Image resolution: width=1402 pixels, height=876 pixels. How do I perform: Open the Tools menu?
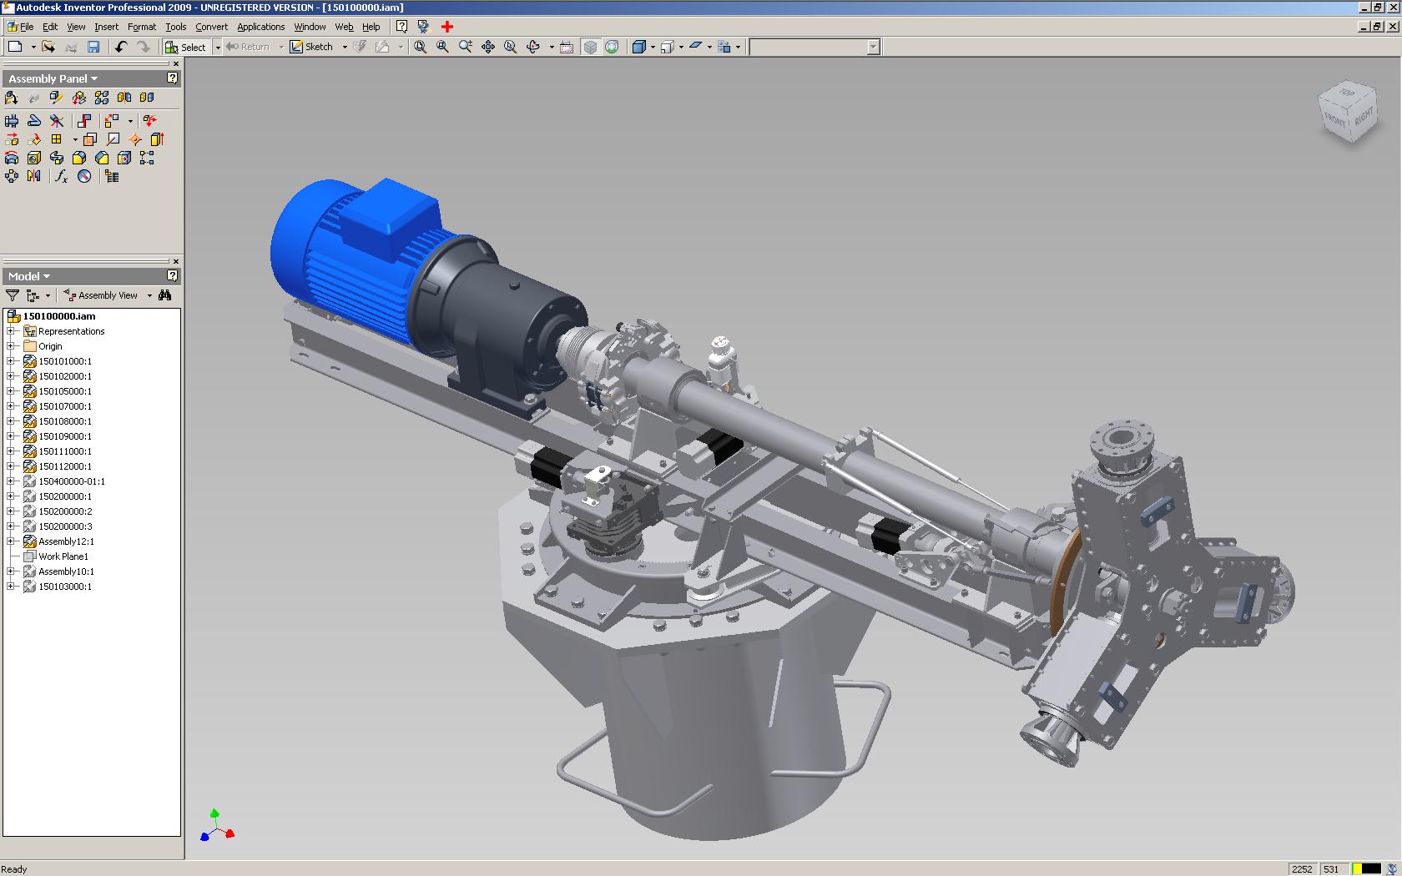(x=175, y=27)
